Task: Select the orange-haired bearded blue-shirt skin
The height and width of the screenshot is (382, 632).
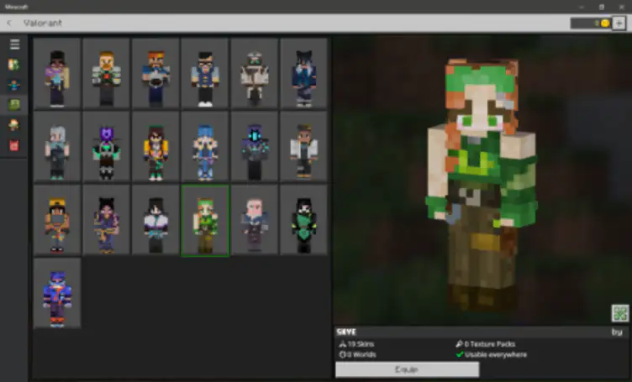Action: [x=155, y=73]
